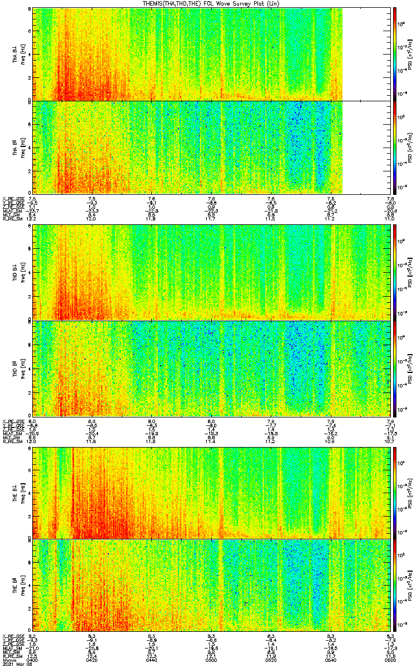
Task: Click the 'X_RE_GSE' row label under the THA panels
Action: [12, 198]
